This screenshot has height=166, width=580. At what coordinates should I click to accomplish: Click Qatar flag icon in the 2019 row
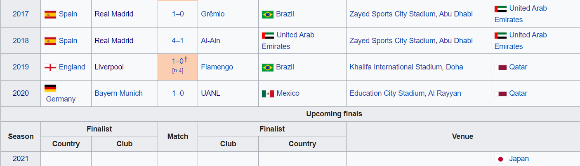click(500, 67)
